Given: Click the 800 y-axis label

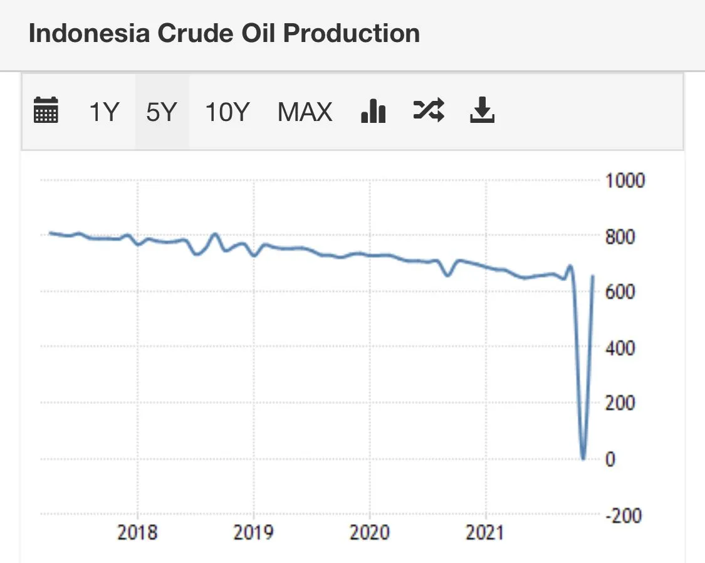Looking at the screenshot, I should pos(620,237).
